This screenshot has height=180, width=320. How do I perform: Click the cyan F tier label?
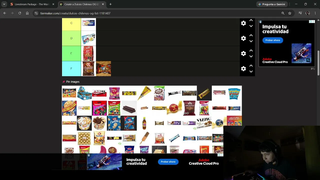71,68
